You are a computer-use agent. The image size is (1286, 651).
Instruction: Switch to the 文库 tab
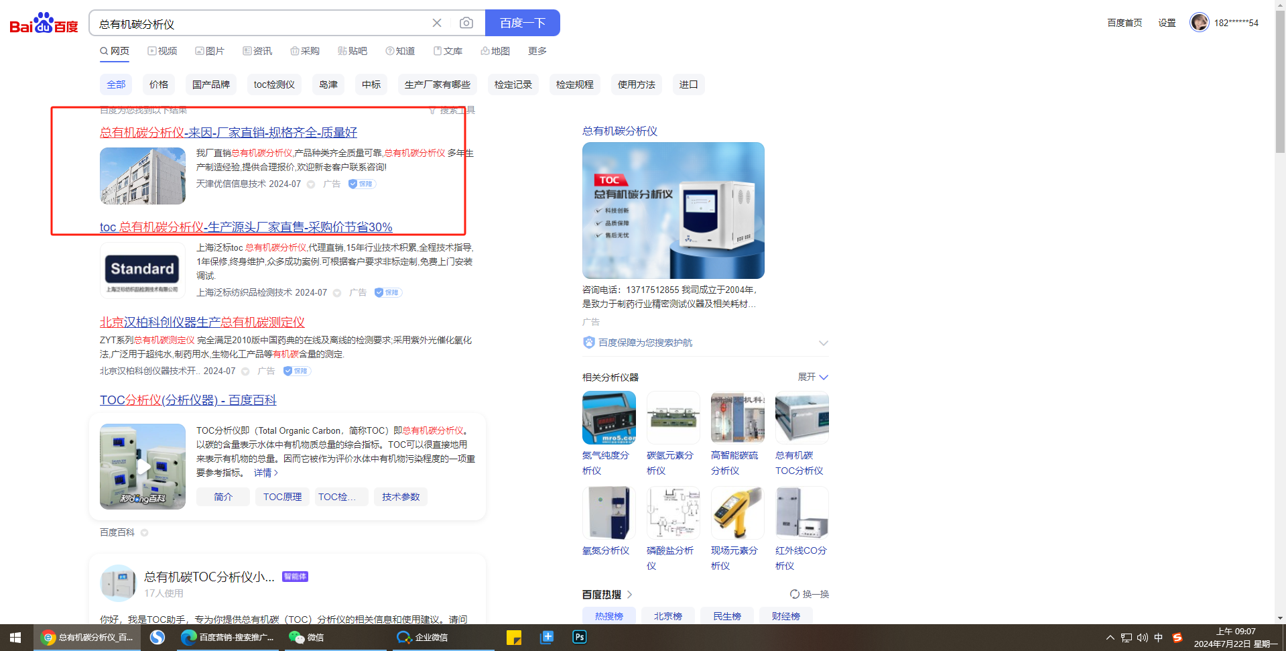click(448, 51)
